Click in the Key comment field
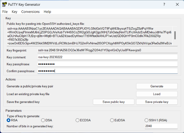 108,57
